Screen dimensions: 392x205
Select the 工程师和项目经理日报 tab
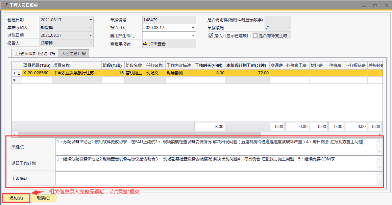[35, 53]
